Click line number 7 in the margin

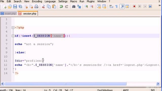click(6, 44)
